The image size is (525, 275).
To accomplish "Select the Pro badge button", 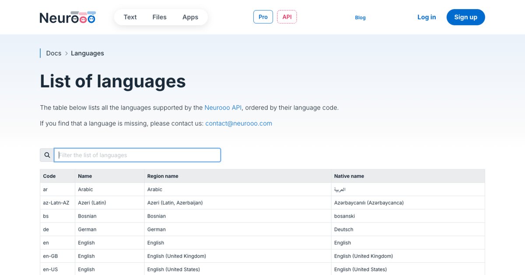I will click(x=263, y=17).
